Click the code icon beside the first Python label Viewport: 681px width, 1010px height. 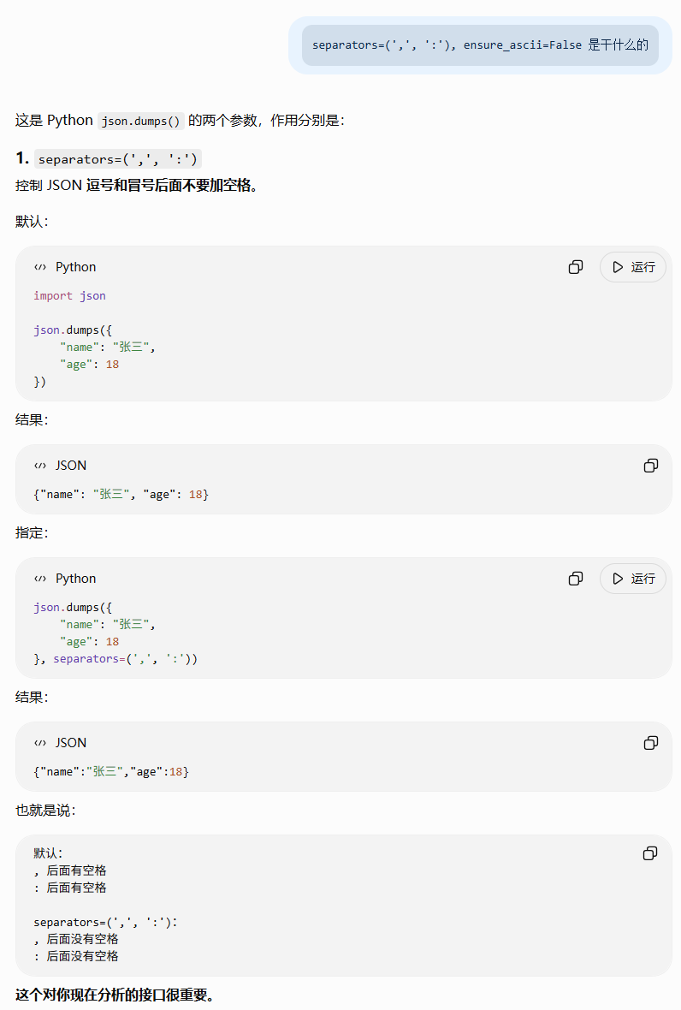tap(40, 267)
